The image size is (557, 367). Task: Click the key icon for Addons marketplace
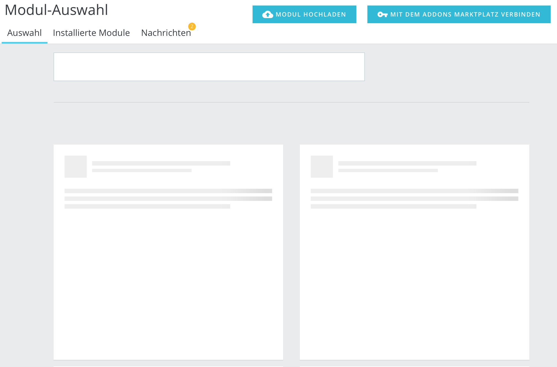(x=382, y=14)
